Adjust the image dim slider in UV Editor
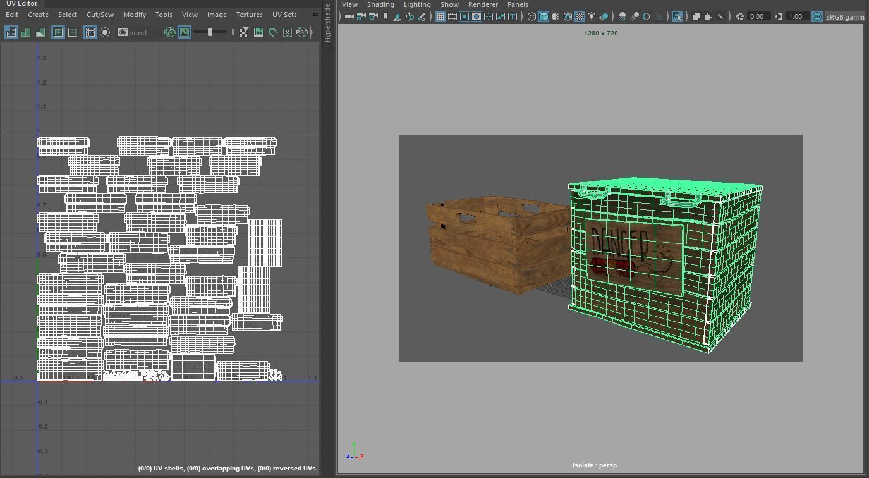The height and width of the screenshot is (478, 869). pos(210,32)
